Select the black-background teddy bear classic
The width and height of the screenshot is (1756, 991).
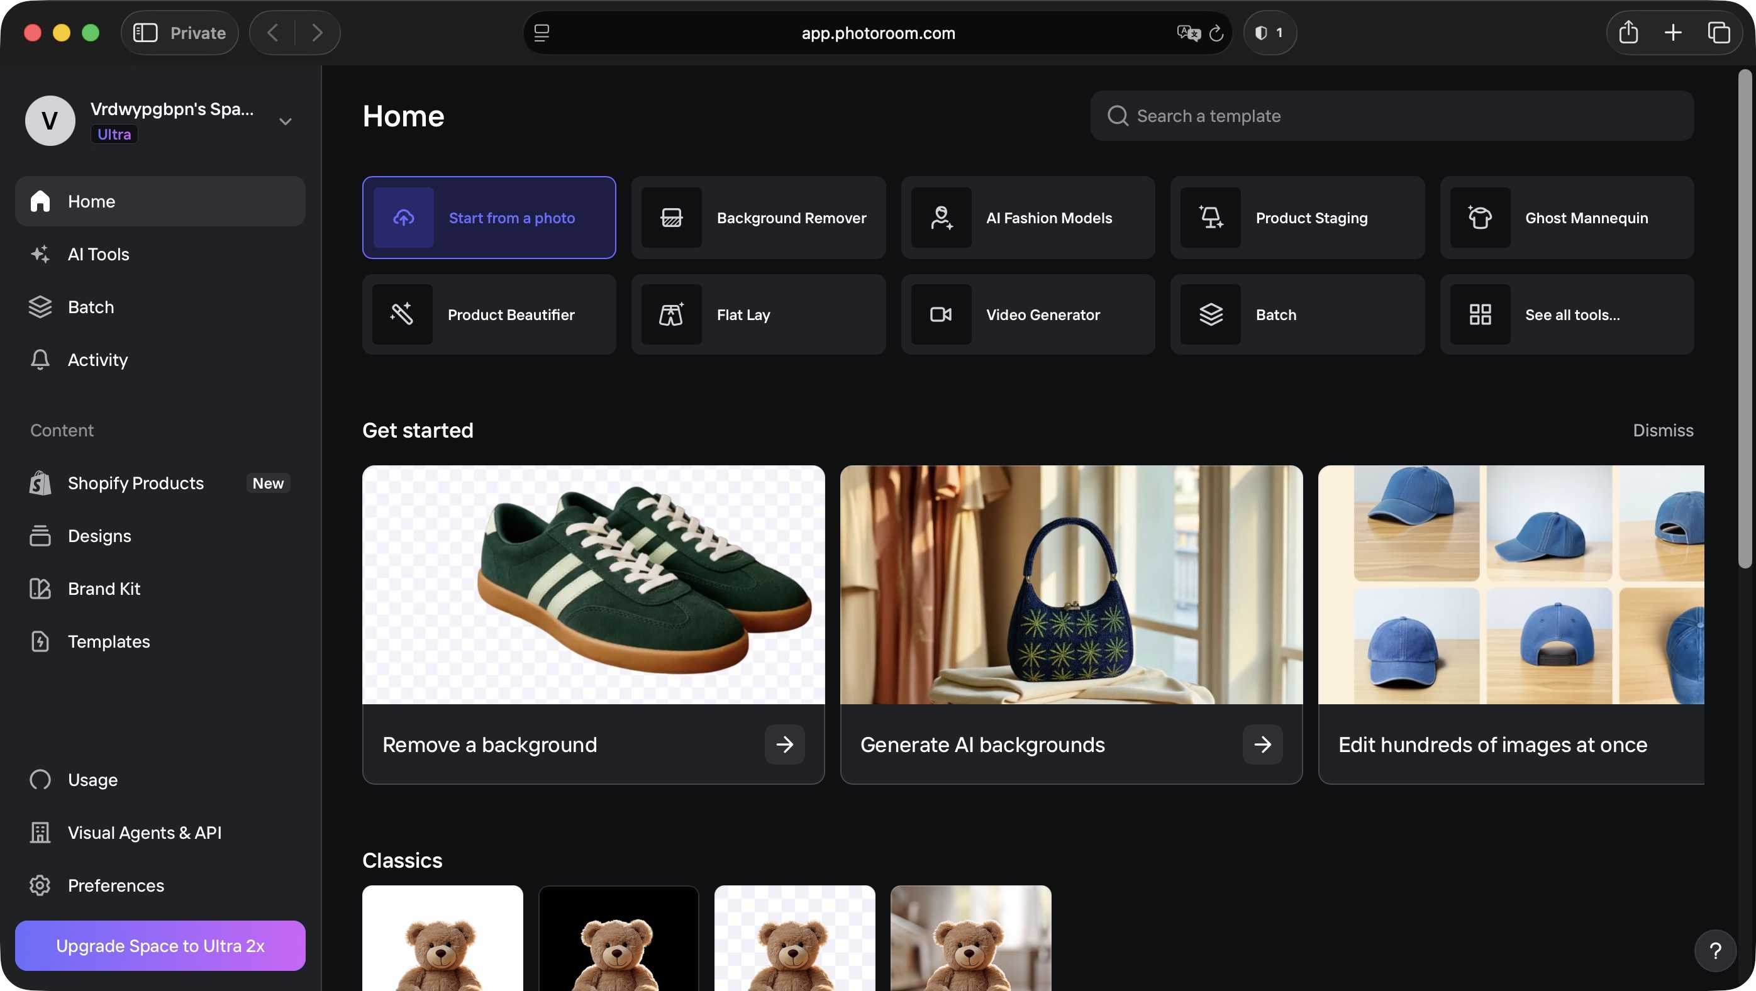point(618,938)
